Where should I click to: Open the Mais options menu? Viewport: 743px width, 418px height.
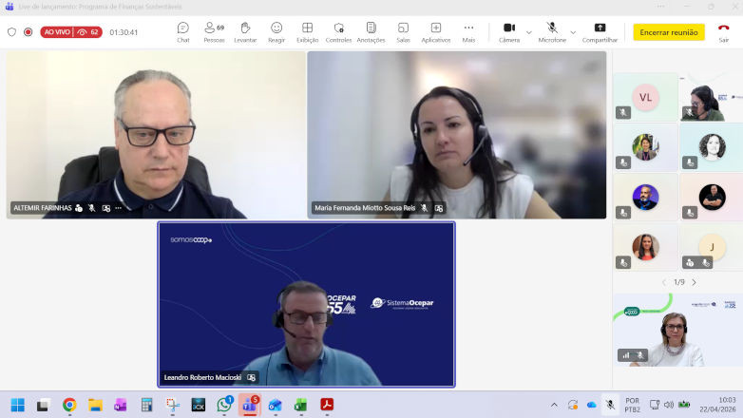(x=468, y=31)
